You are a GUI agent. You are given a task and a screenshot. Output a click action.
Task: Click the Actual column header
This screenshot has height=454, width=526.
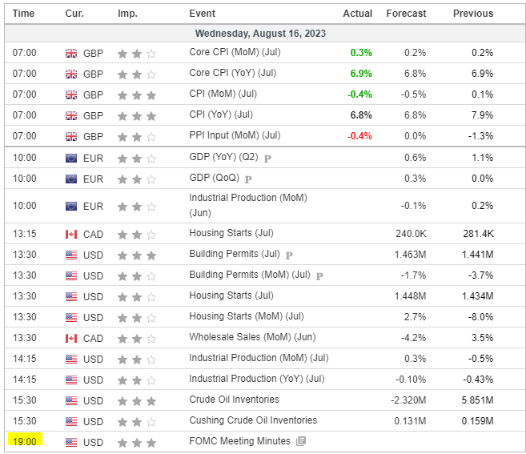[x=358, y=14]
